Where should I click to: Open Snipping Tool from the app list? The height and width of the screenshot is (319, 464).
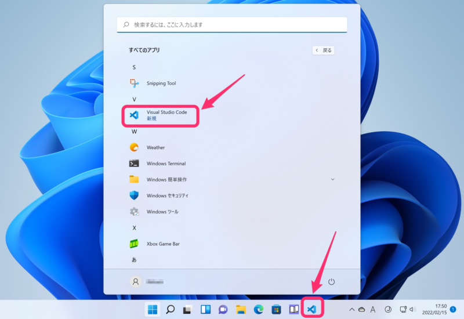coord(231,83)
